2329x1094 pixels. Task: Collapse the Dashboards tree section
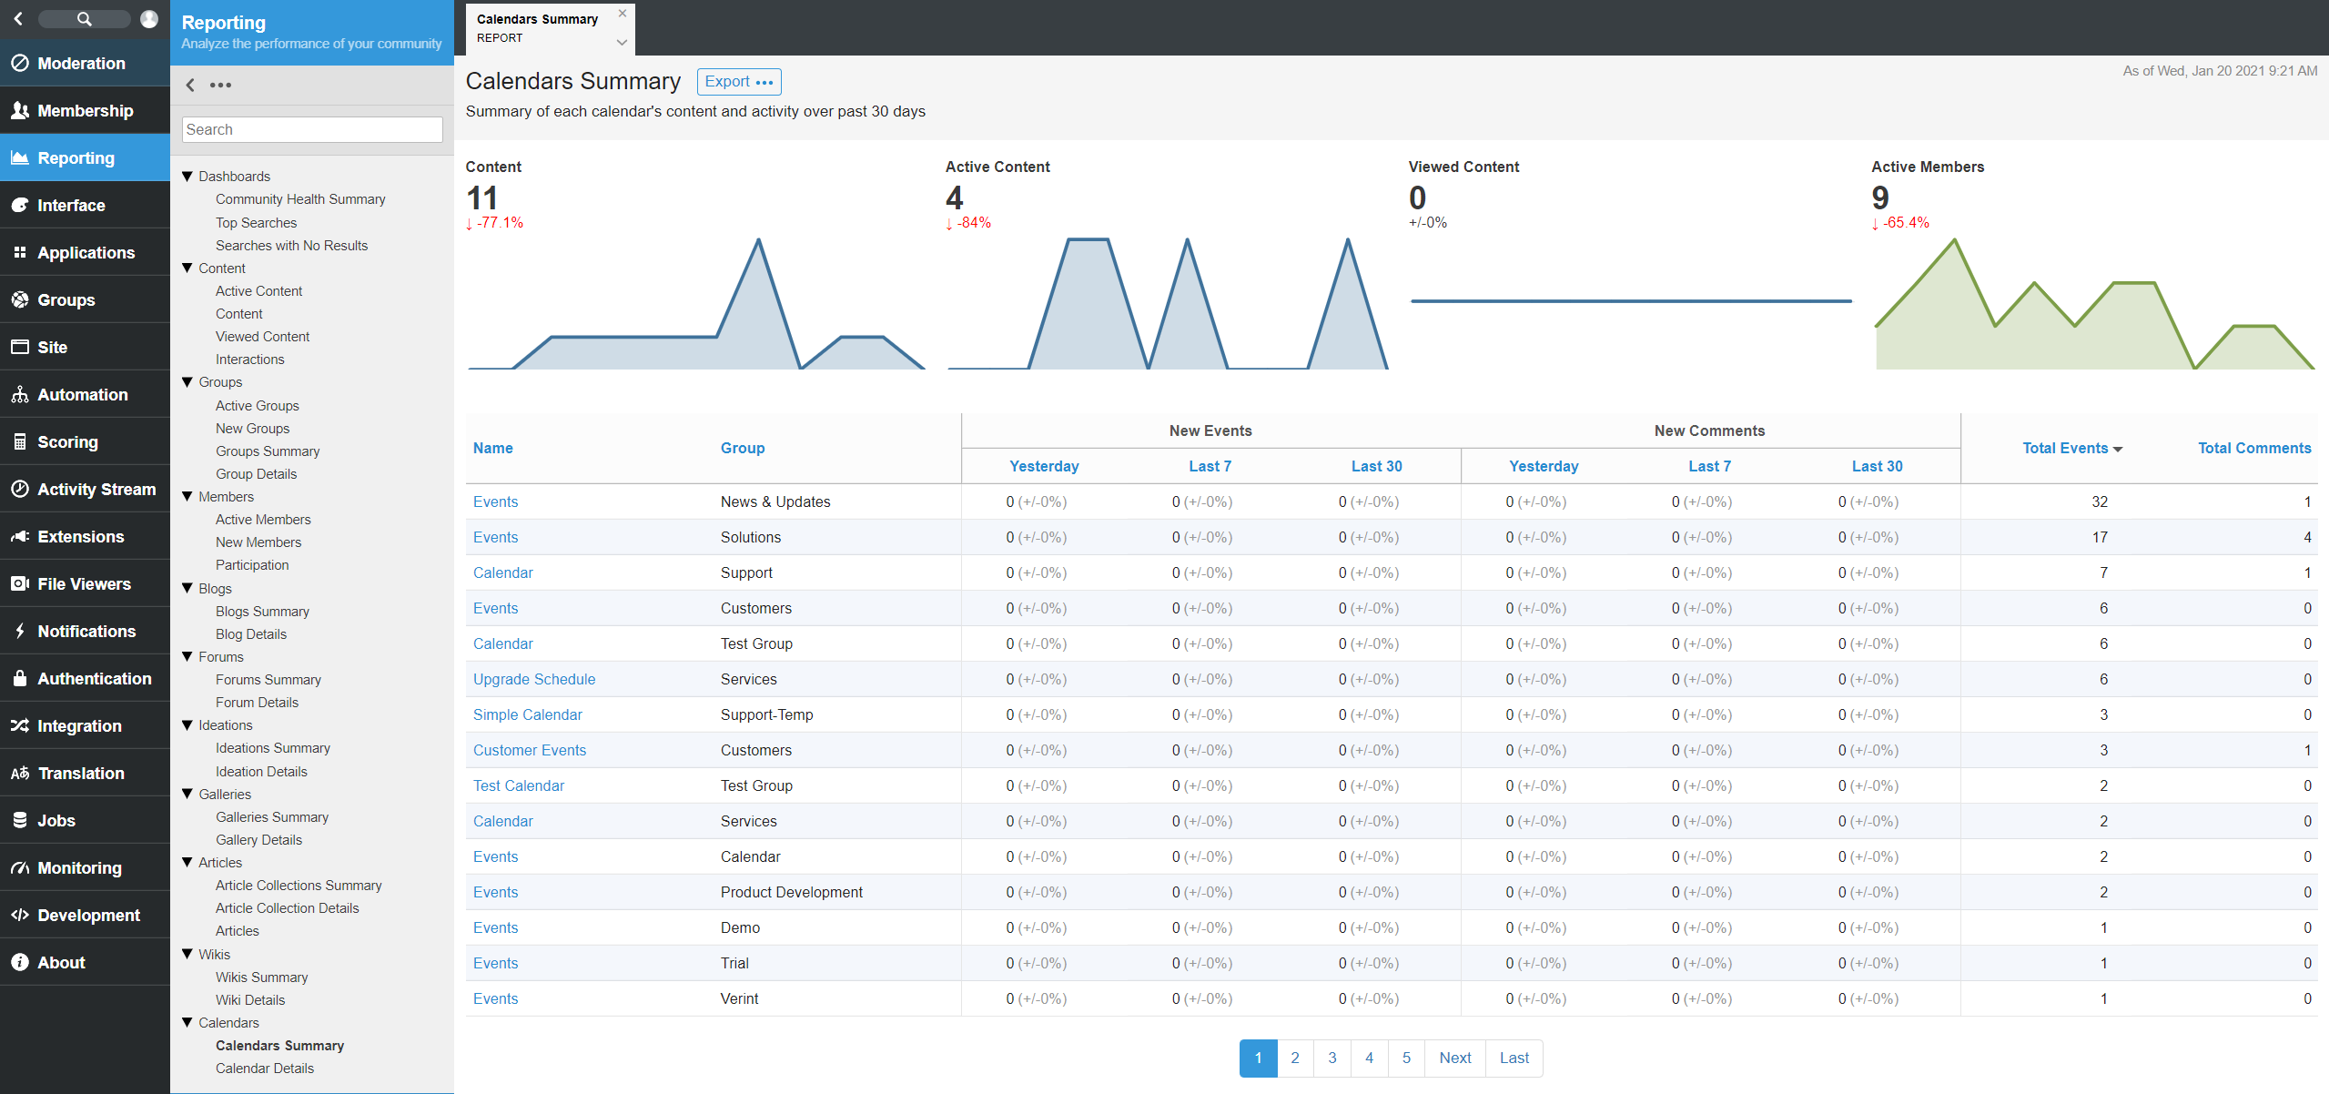tap(187, 176)
